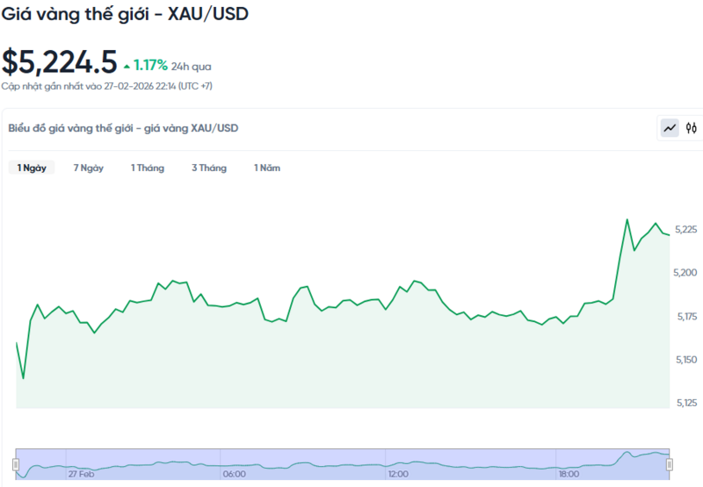
Task: View the 1 Năm gold chart
Action: [267, 168]
